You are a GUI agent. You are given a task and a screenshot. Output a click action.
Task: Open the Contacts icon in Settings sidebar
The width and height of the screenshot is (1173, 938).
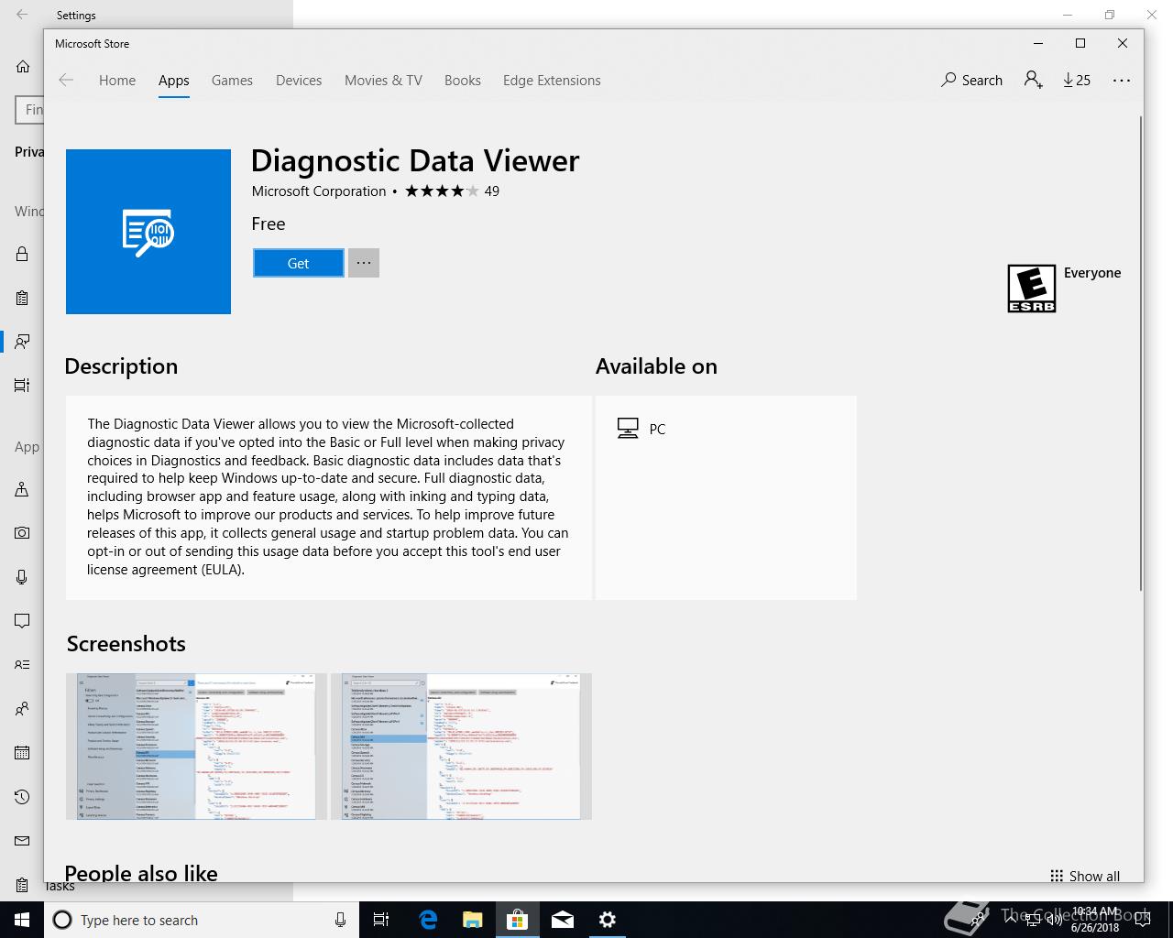click(22, 709)
